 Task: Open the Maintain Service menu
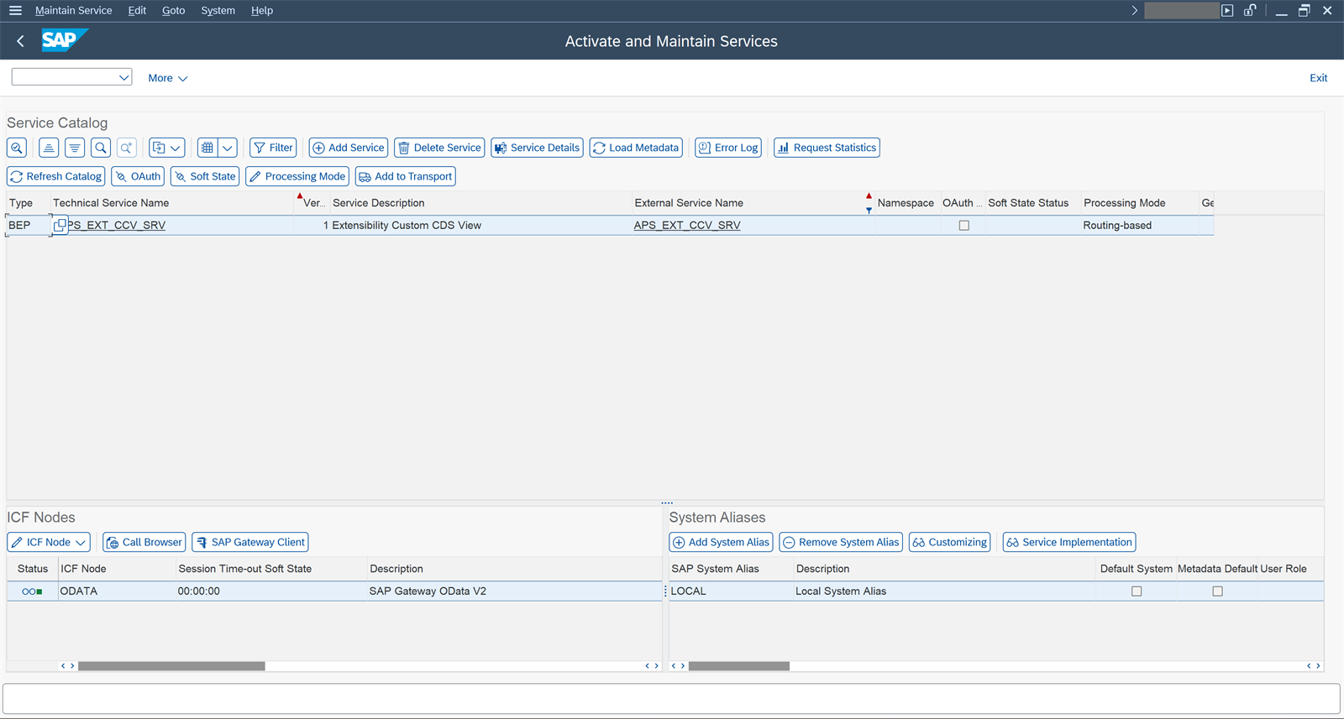[x=73, y=11]
